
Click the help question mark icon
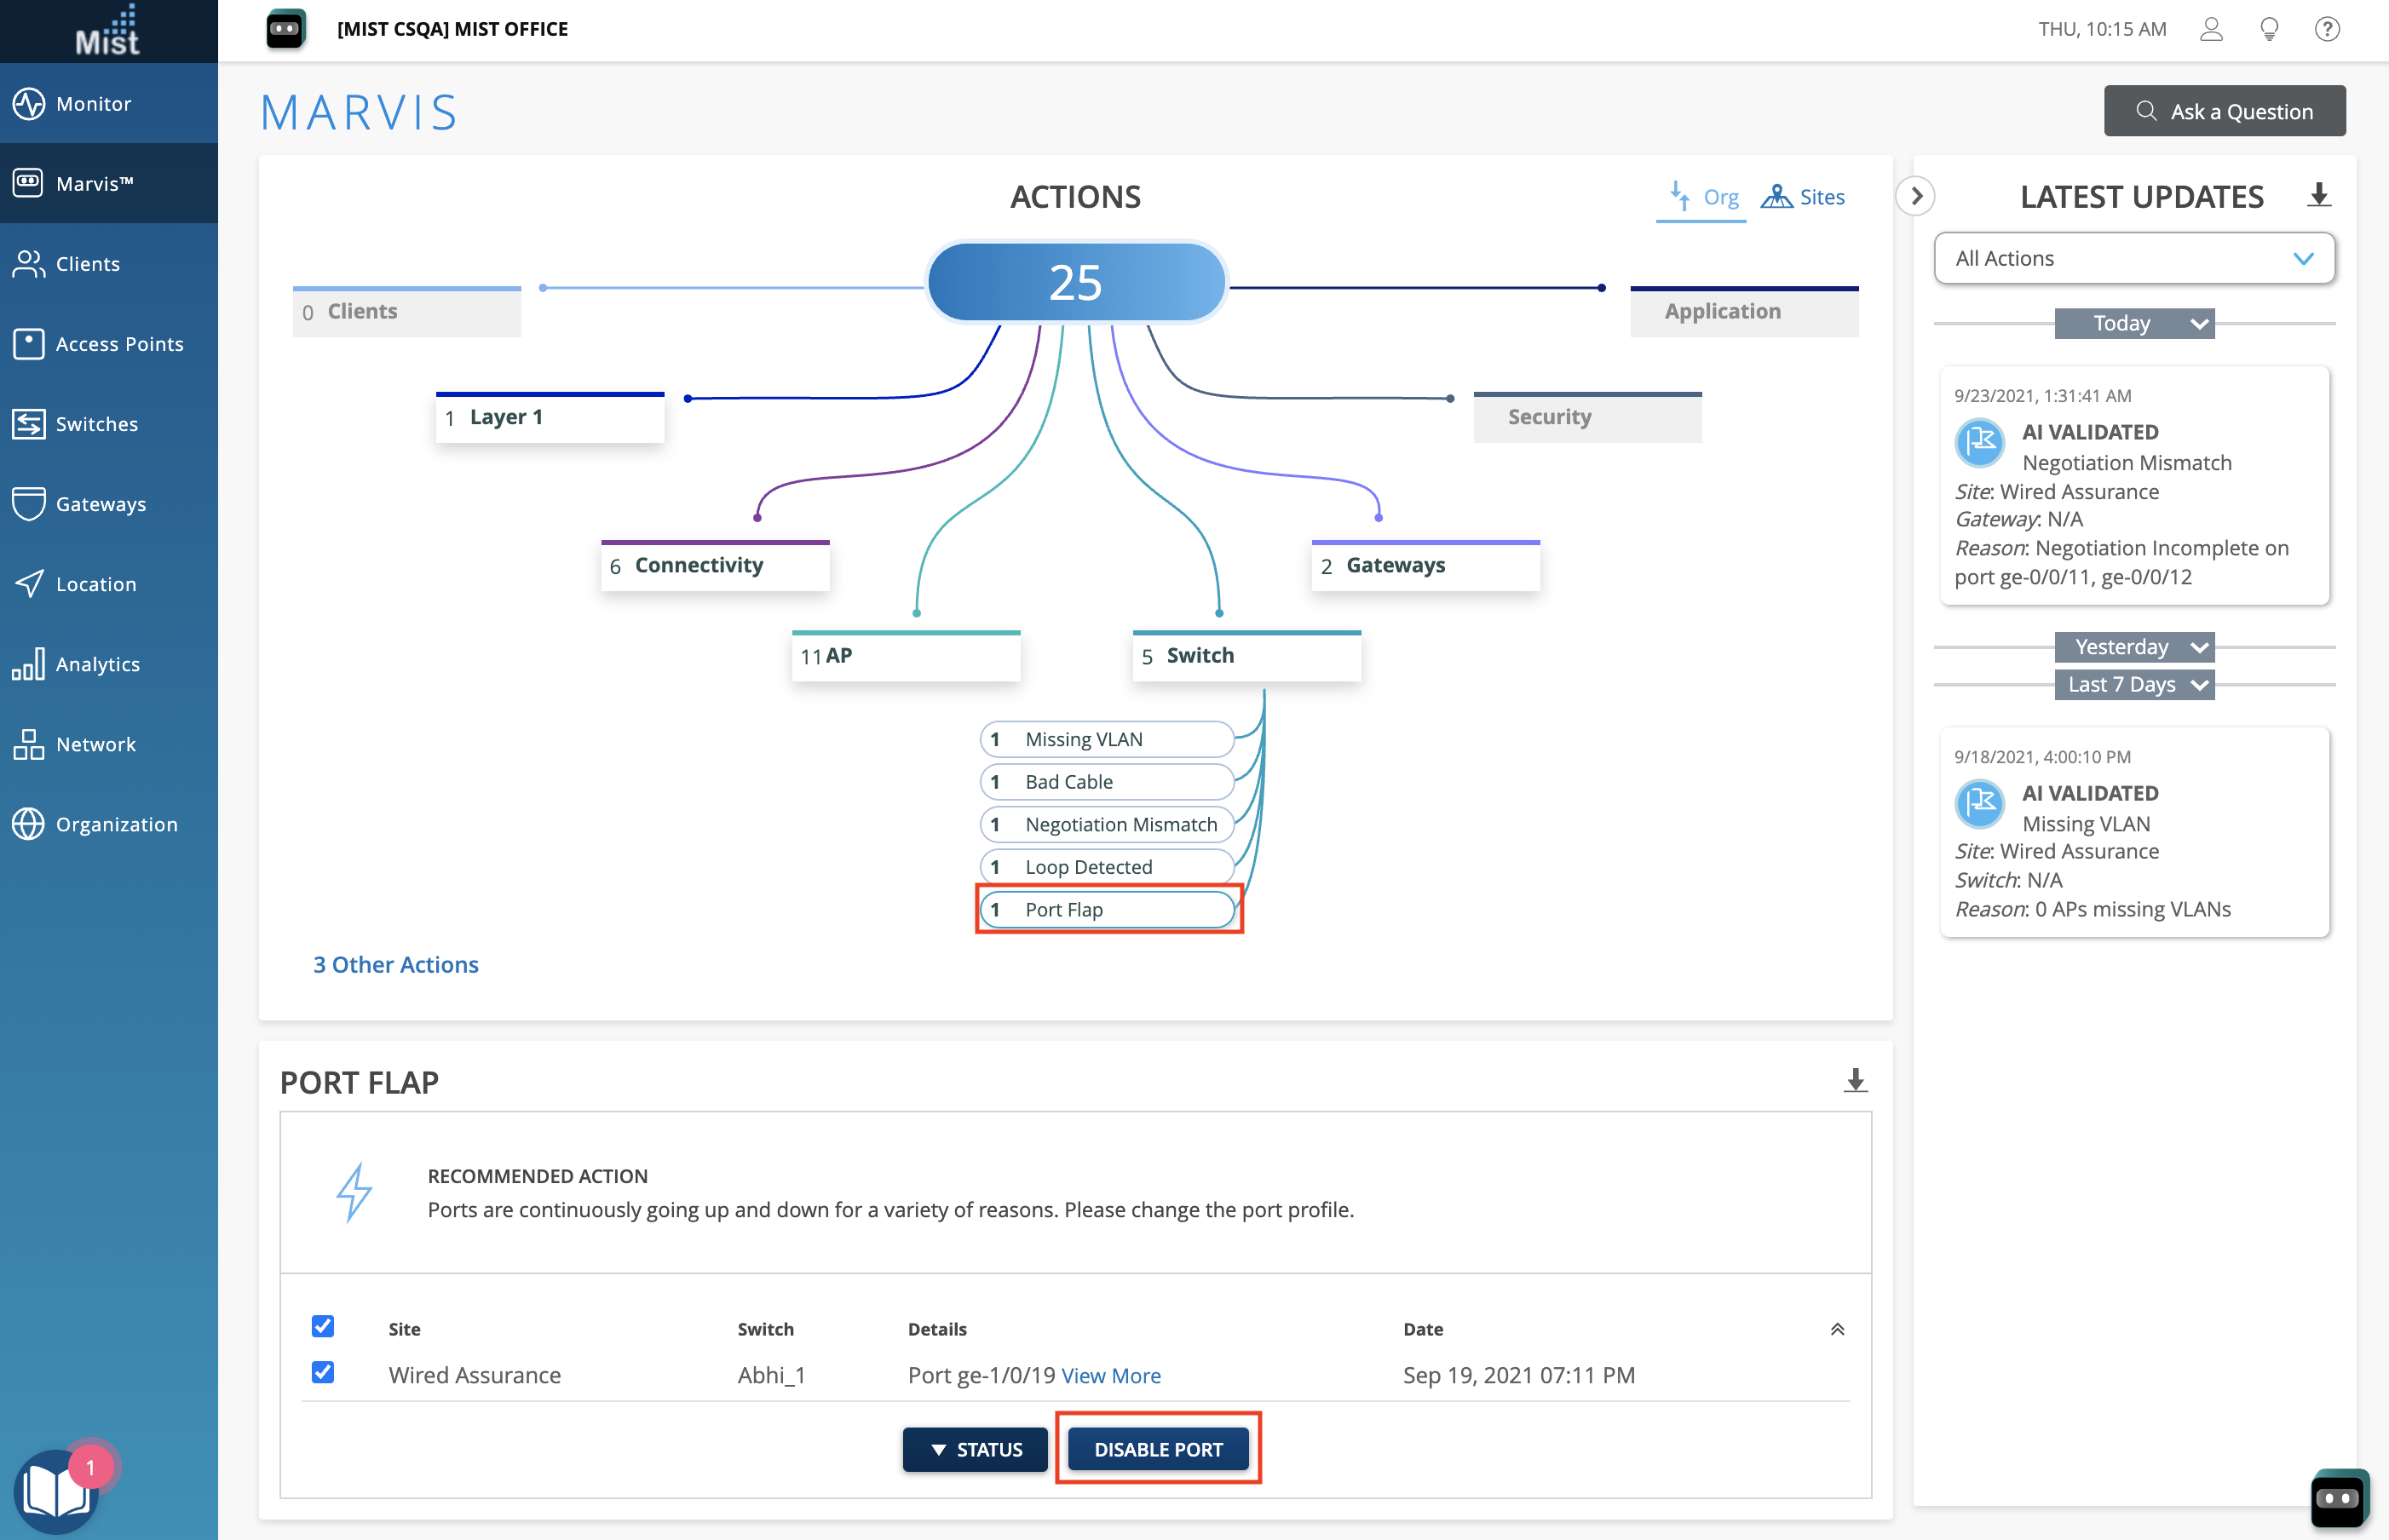click(x=2327, y=29)
